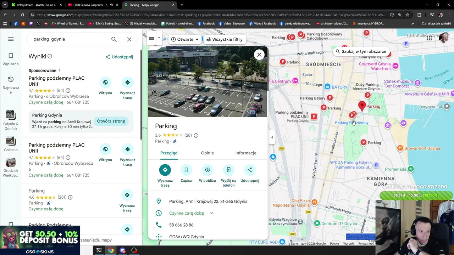Open the Sponsorowane three-dot options
454x255 pixels.
coord(60,70)
